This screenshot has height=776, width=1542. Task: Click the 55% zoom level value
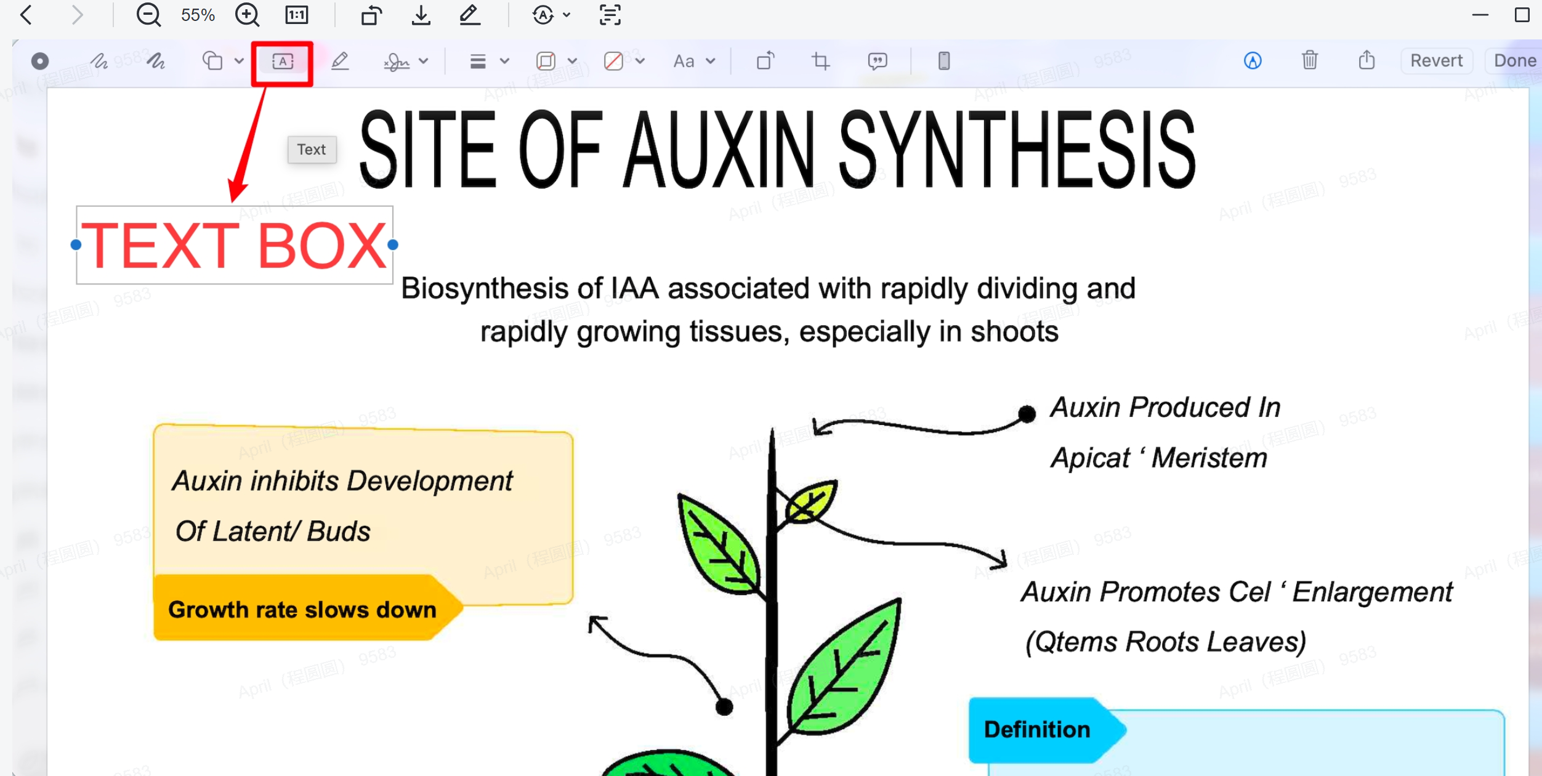tap(198, 15)
